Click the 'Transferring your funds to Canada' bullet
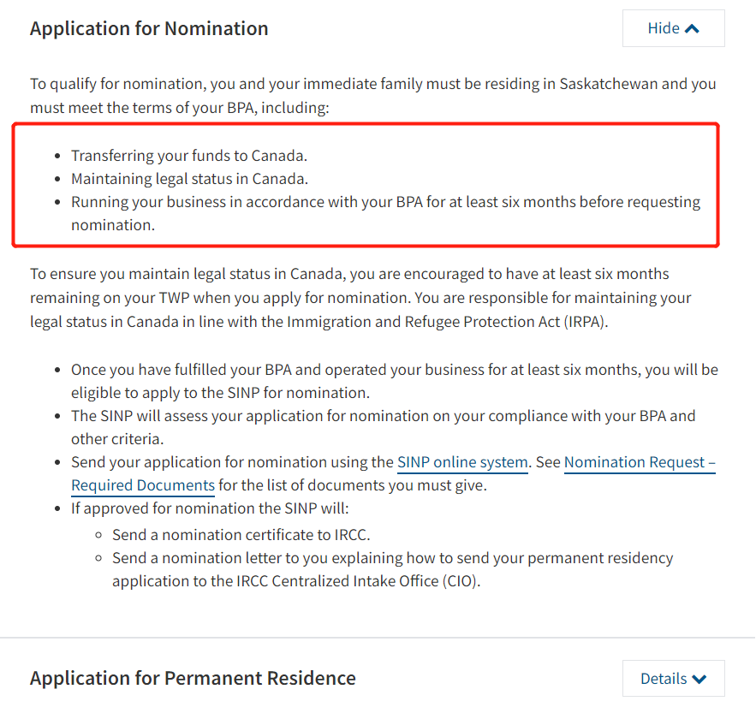The width and height of the screenshot is (756, 713). click(x=188, y=156)
